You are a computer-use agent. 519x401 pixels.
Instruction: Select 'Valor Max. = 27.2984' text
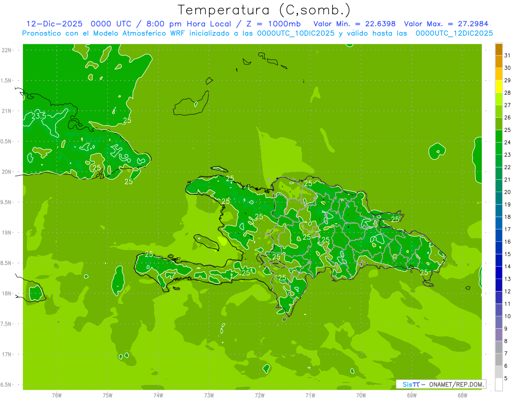(x=446, y=24)
